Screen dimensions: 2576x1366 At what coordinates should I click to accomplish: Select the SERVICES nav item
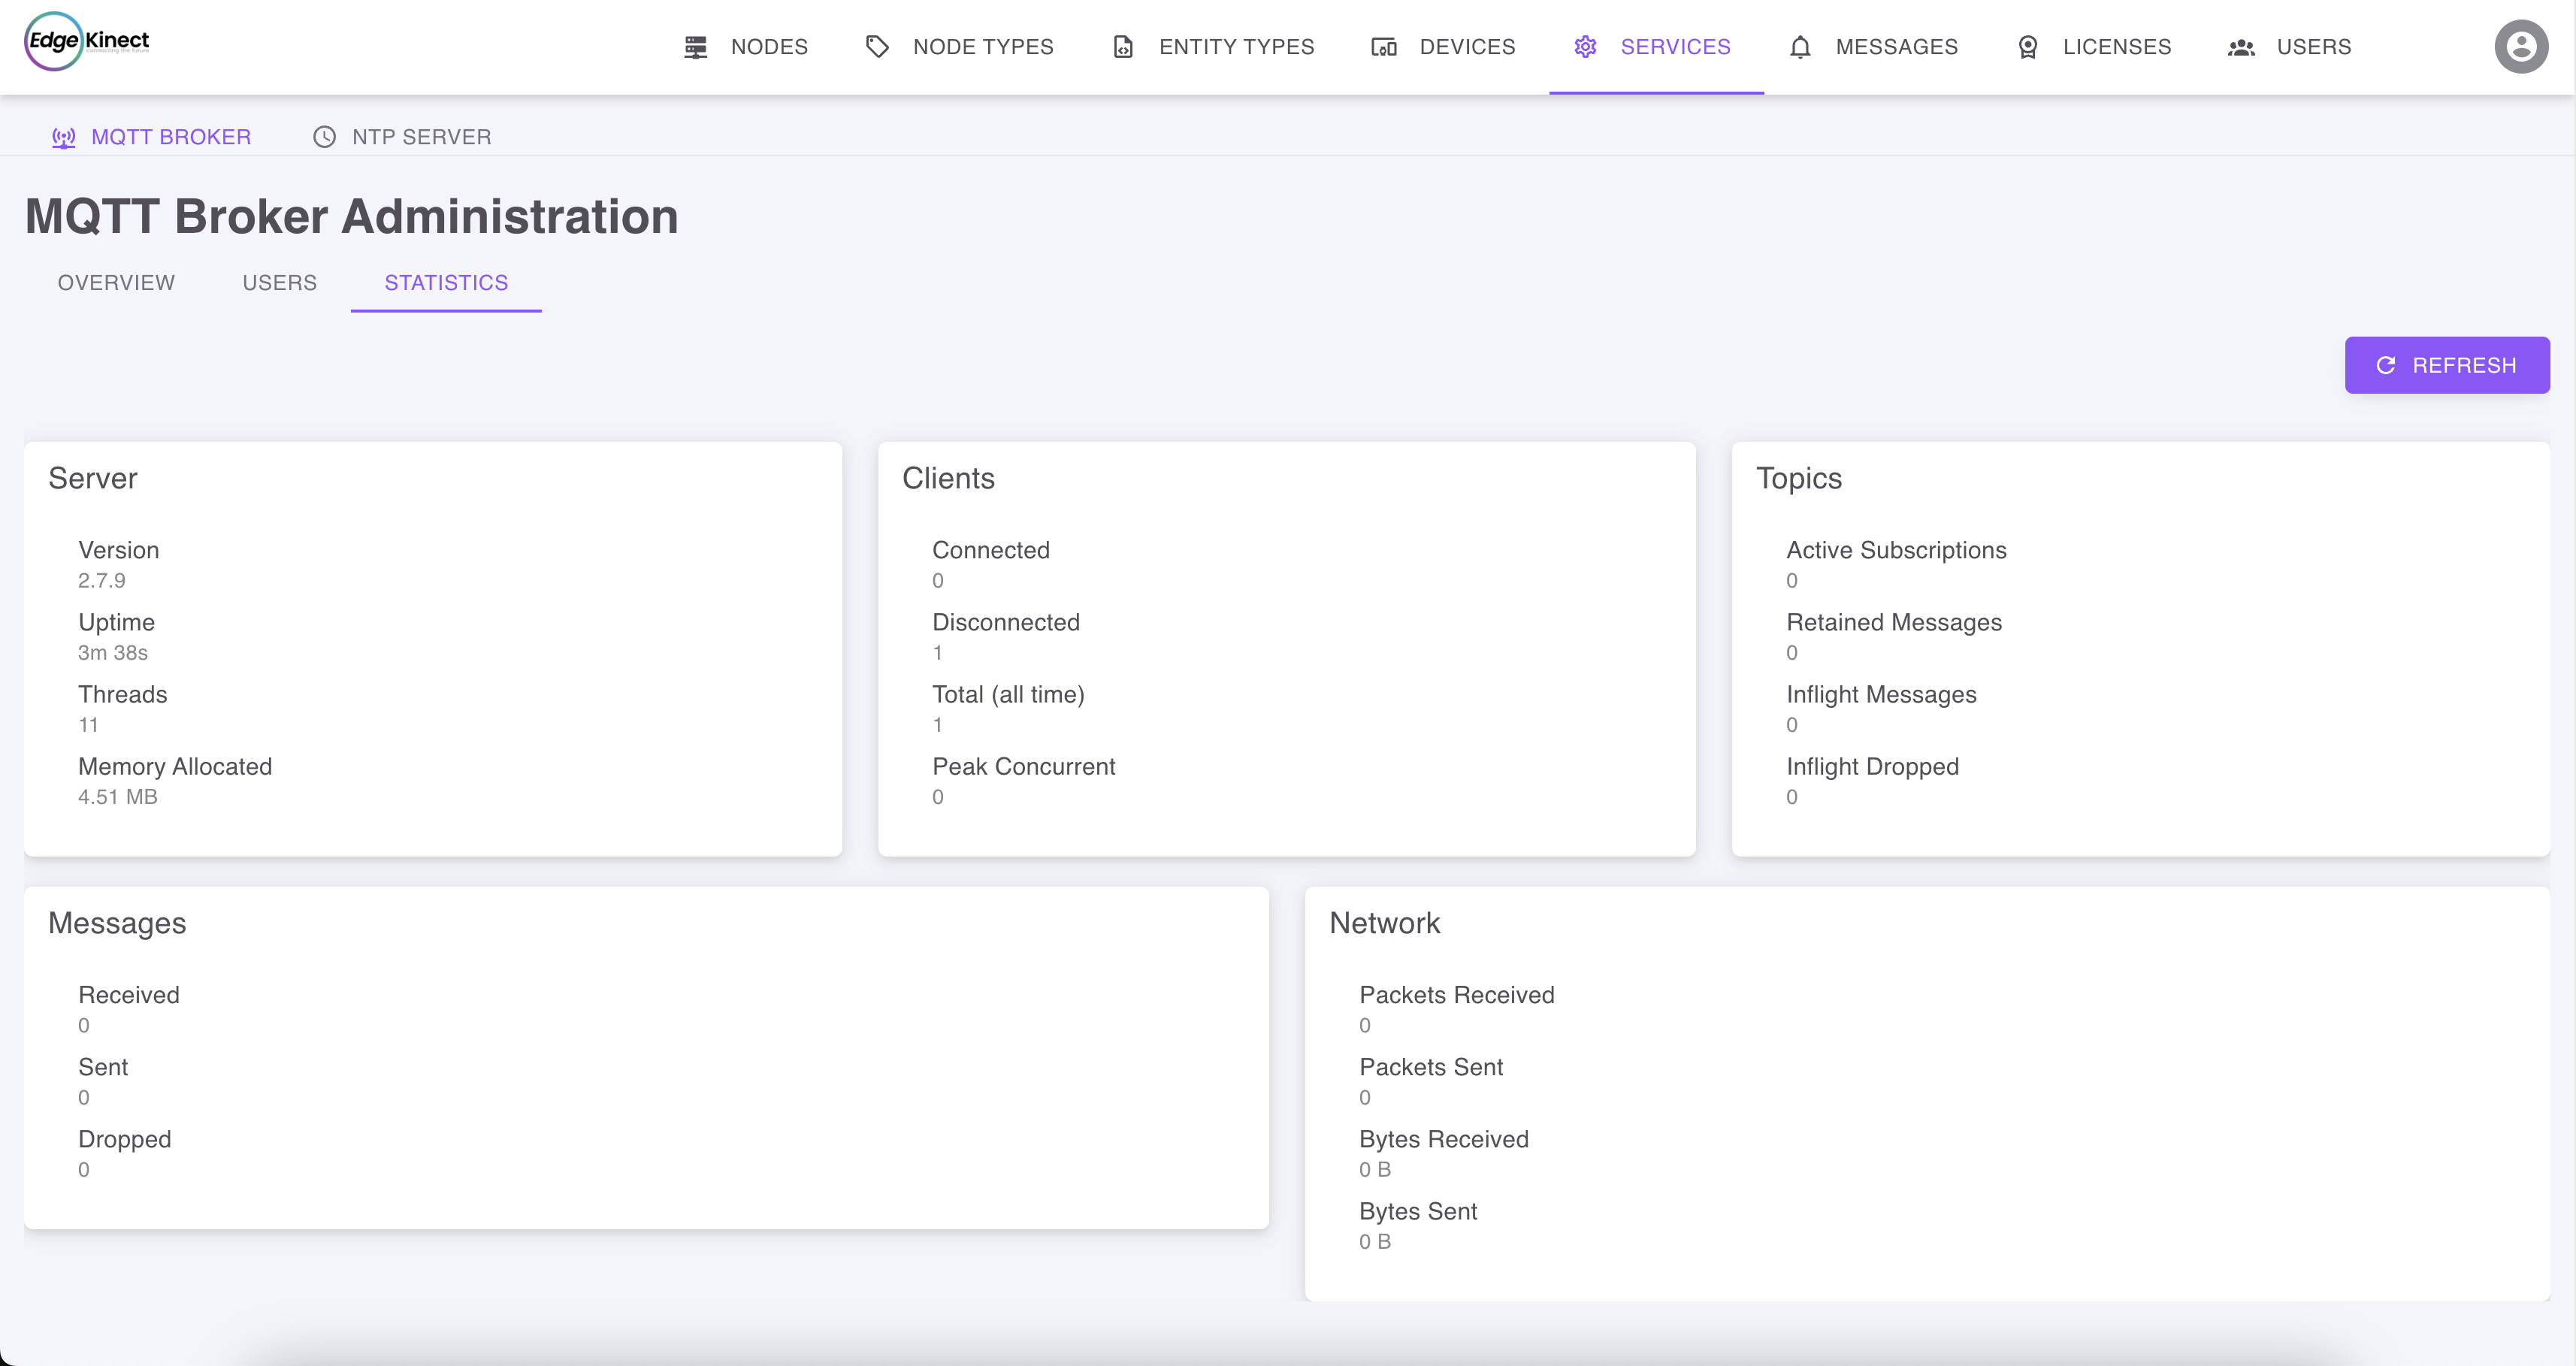point(1656,47)
